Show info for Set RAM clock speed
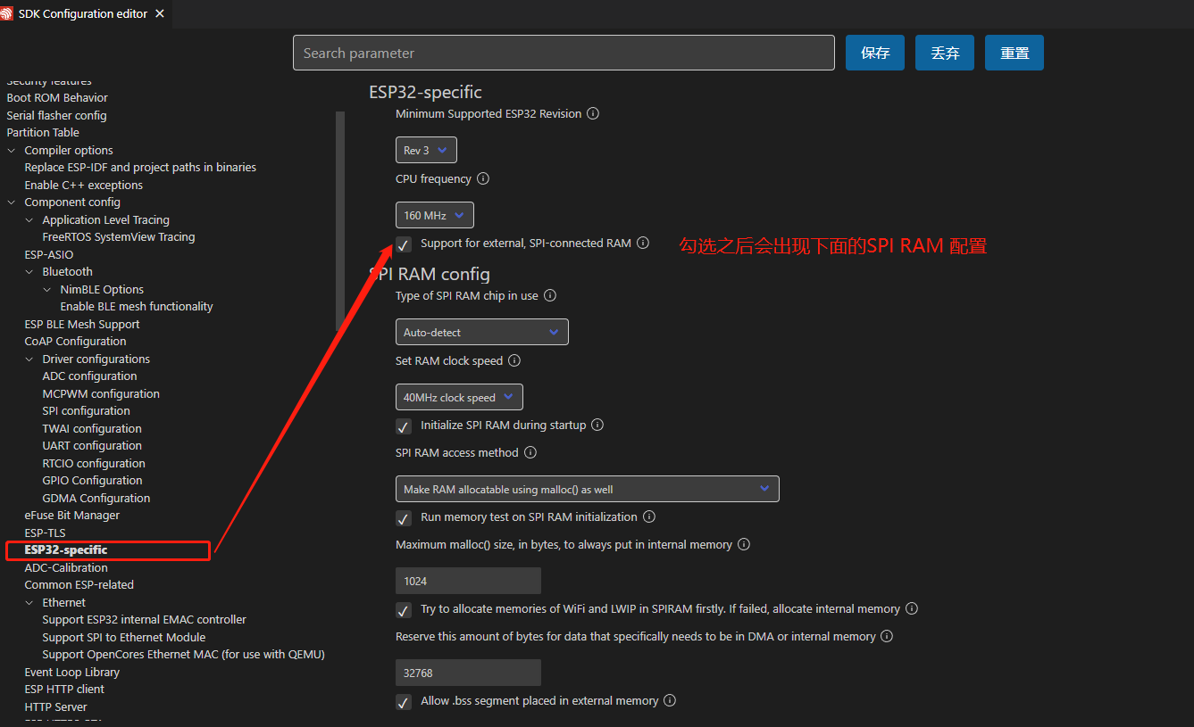The image size is (1194, 727). tap(514, 360)
